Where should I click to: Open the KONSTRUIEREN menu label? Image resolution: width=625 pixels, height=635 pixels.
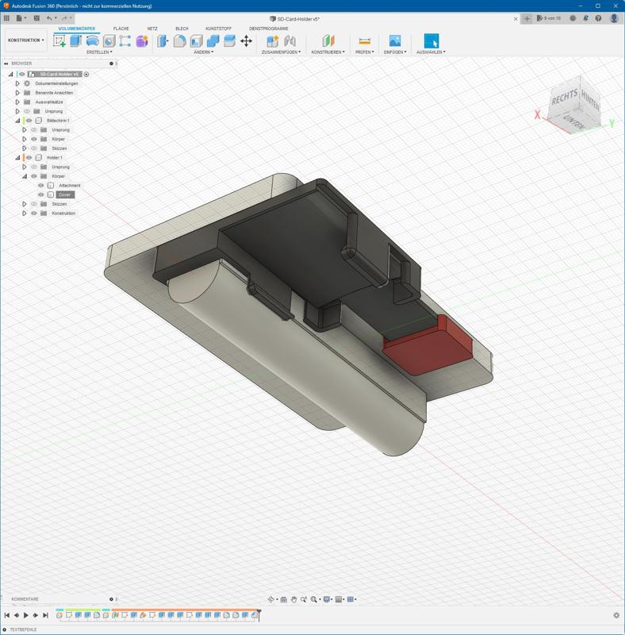pyautogui.click(x=328, y=52)
